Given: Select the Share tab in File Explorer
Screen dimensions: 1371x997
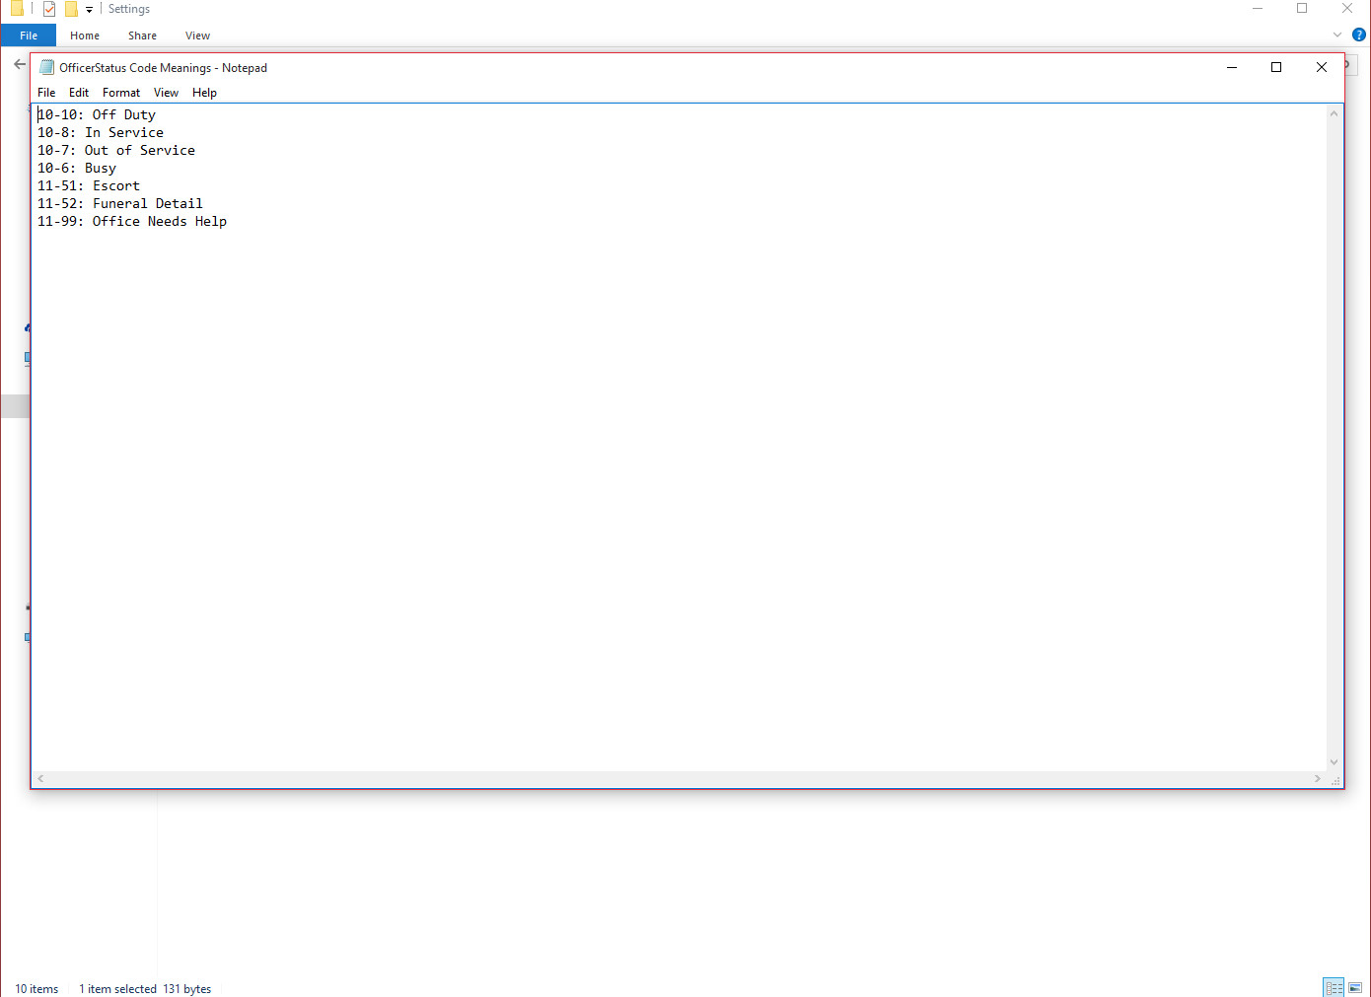Looking at the screenshot, I should tap(142, 36).
